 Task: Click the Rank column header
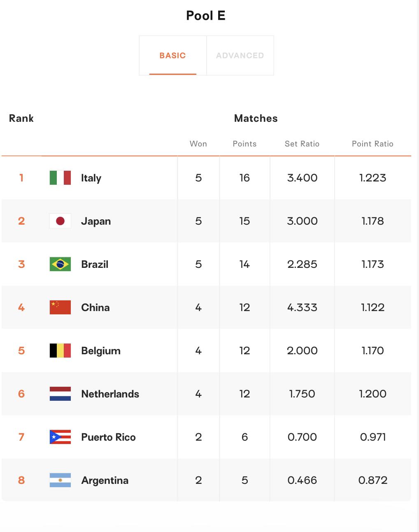tap(21, 118)
